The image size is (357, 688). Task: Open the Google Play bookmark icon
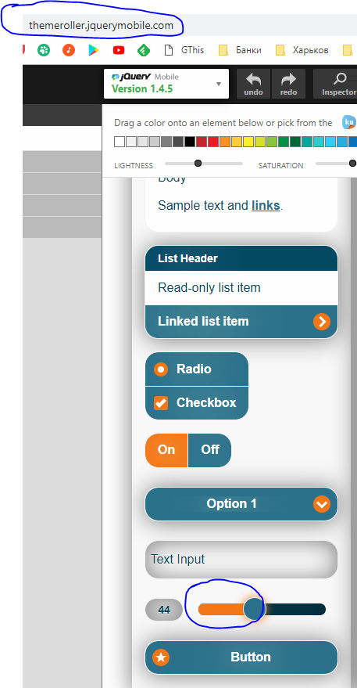(93, 50)
